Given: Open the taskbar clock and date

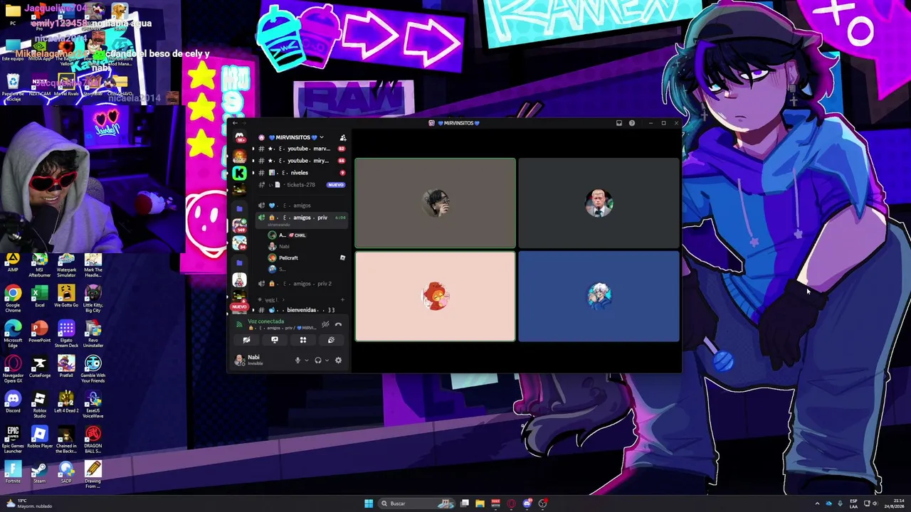Looking at the screenshot, I should coord(895,503).
